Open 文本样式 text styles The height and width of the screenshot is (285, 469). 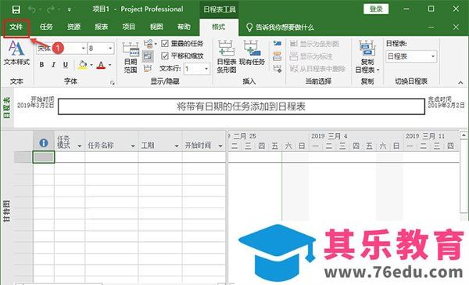coord(16,52)
